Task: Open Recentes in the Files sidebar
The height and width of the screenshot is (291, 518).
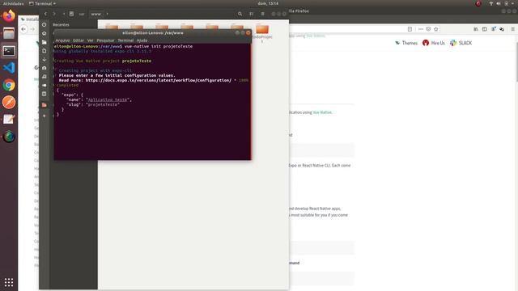Action: click(62, 25)
